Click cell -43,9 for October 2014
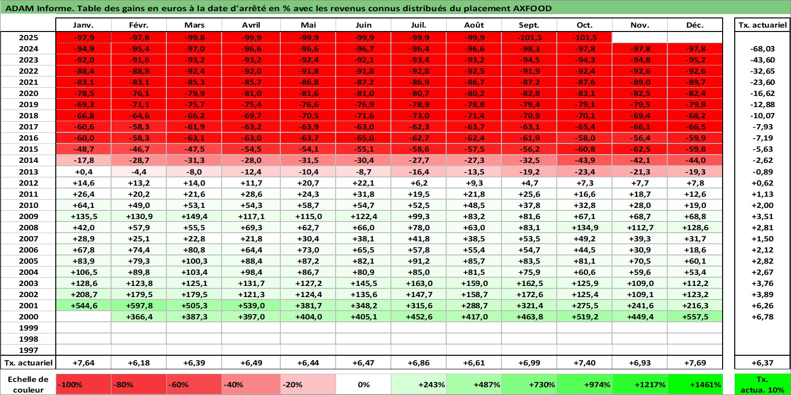This screenshot has height=395, width=791. click(584, 160)
